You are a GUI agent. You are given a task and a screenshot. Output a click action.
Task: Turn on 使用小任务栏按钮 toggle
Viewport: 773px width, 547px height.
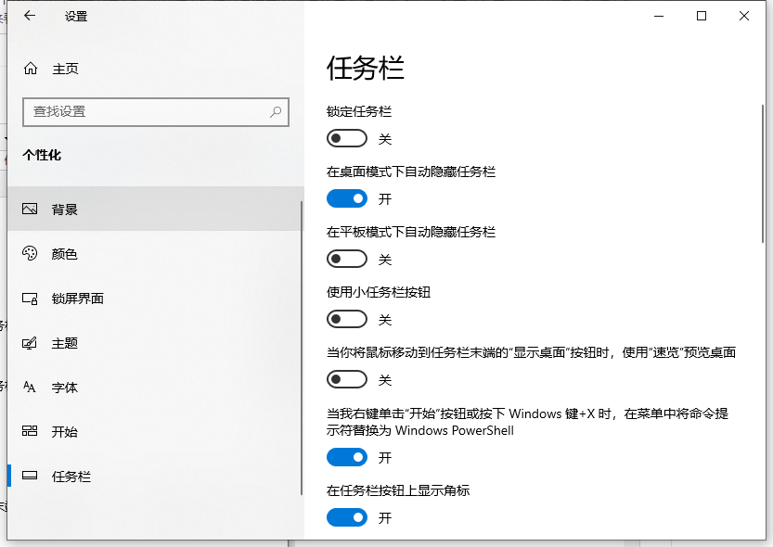[347, 320]
